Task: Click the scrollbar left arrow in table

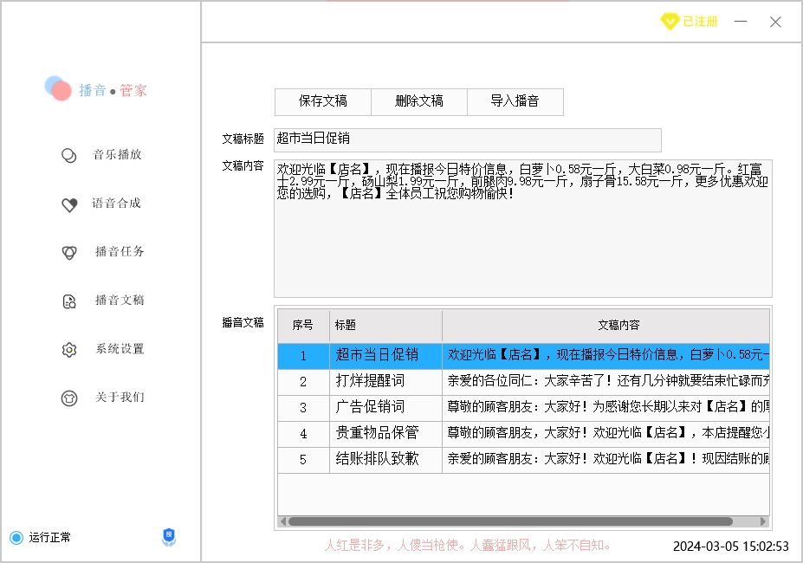Action: click(x=283, y=521)
